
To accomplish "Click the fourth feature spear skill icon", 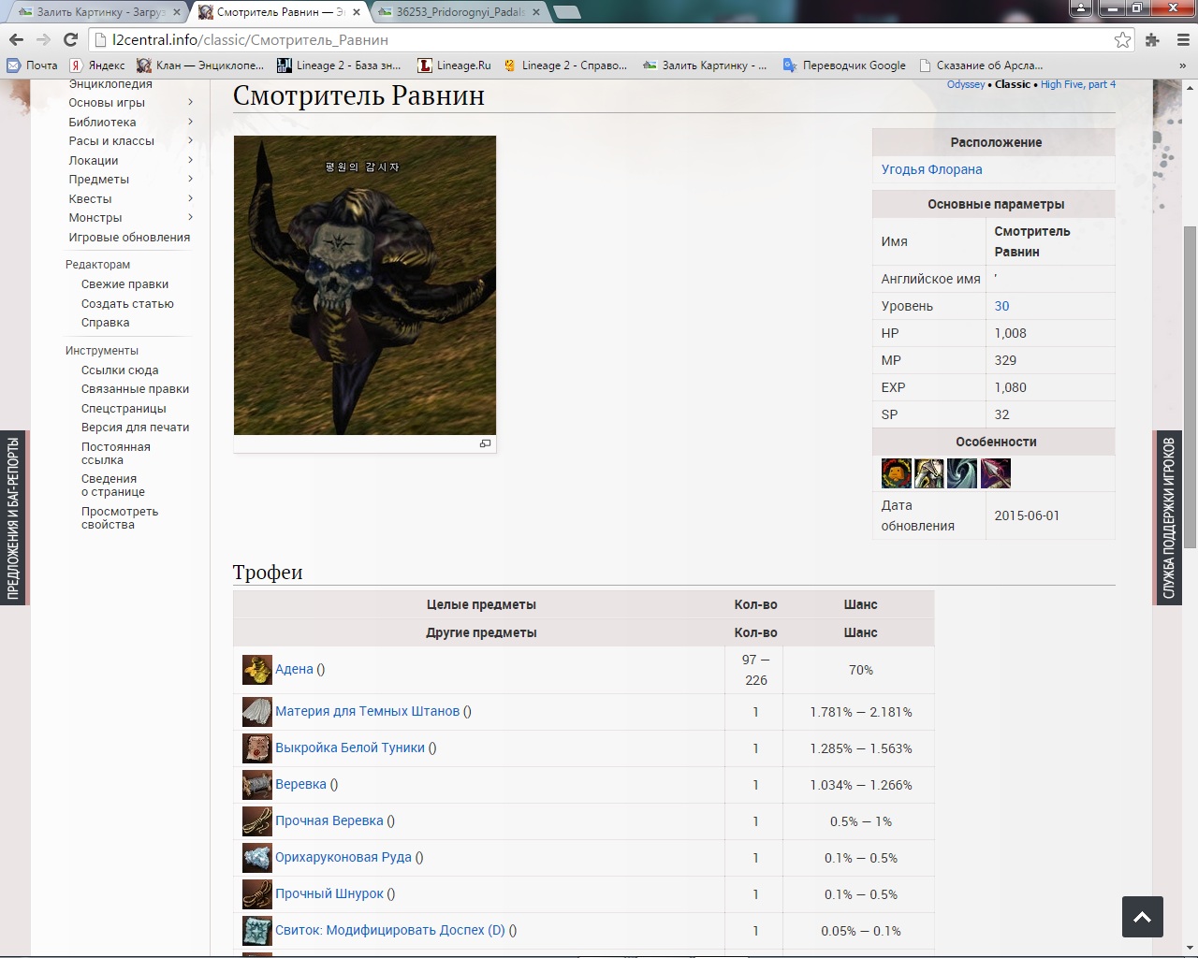I will (995, 473).
